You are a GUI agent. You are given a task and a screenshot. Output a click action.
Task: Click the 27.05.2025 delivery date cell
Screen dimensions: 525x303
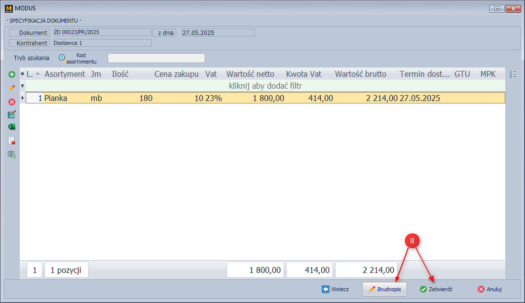(426, 98)
